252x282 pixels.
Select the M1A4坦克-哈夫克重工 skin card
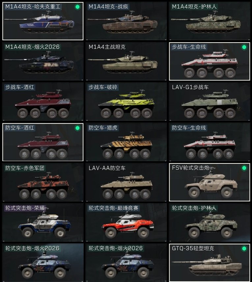[x=43, y=21]
